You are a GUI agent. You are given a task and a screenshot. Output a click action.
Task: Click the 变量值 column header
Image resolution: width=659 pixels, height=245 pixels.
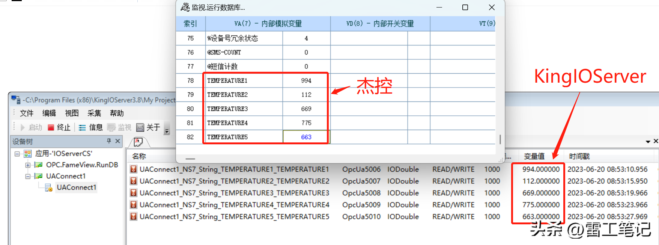pos(534,156)
